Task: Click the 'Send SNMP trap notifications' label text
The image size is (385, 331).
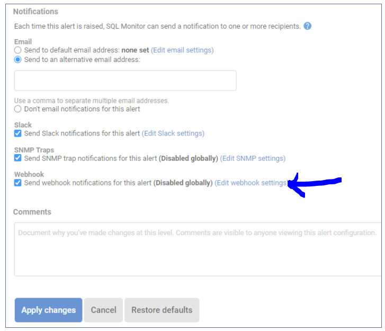Action: click(x=90, y=158)
